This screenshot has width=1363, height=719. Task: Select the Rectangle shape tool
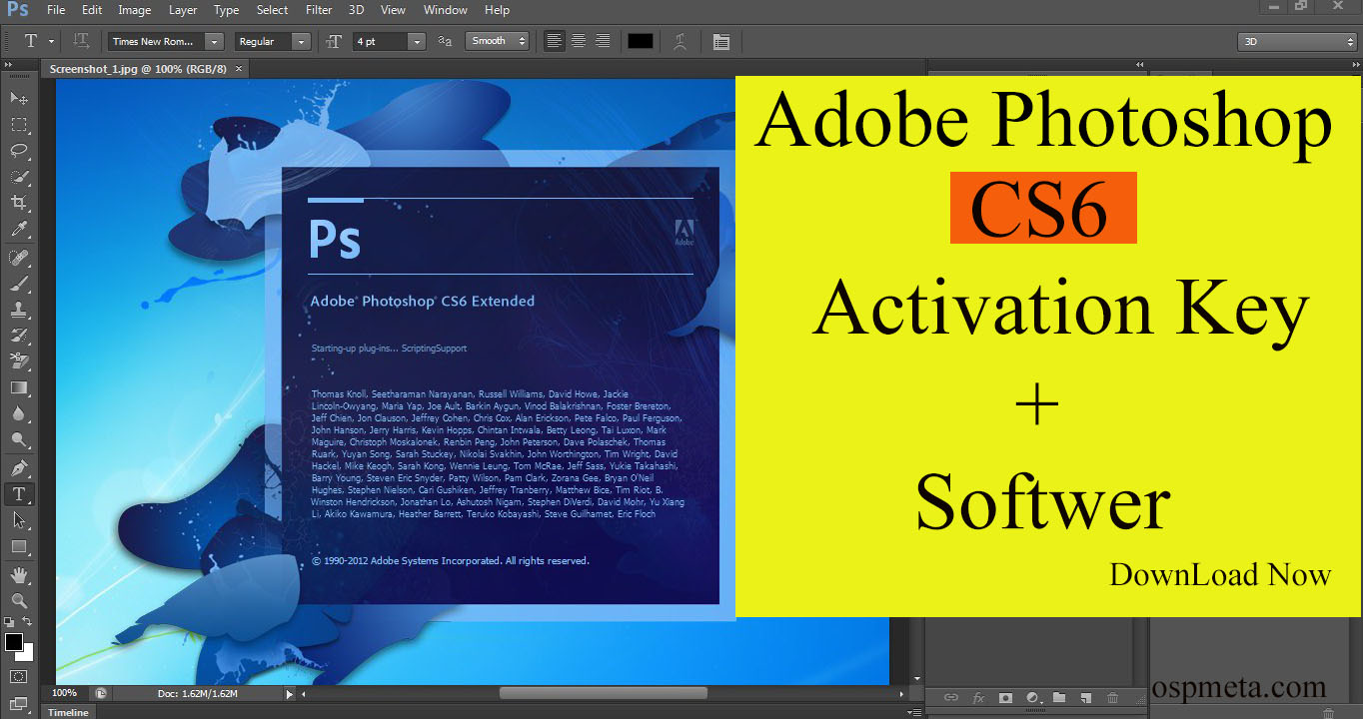pos(18,546)
